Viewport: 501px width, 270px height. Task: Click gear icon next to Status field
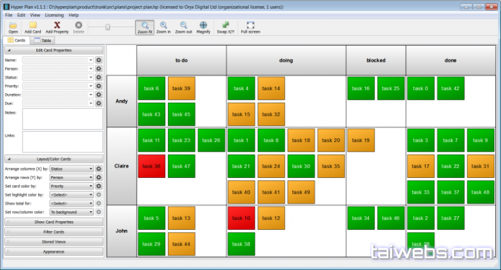coord(98,77)
